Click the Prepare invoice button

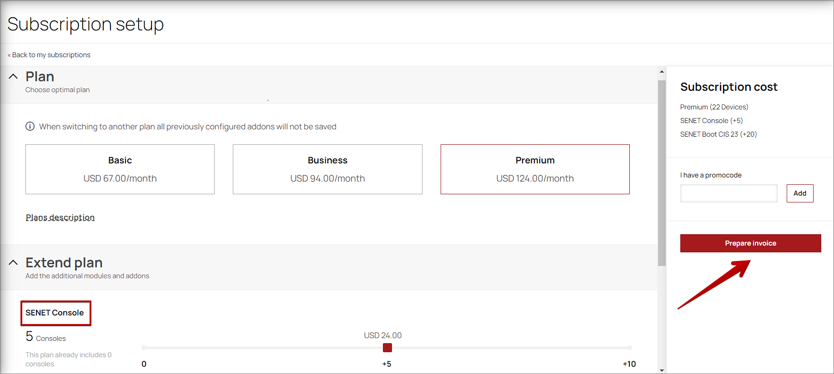coord(750,243)
